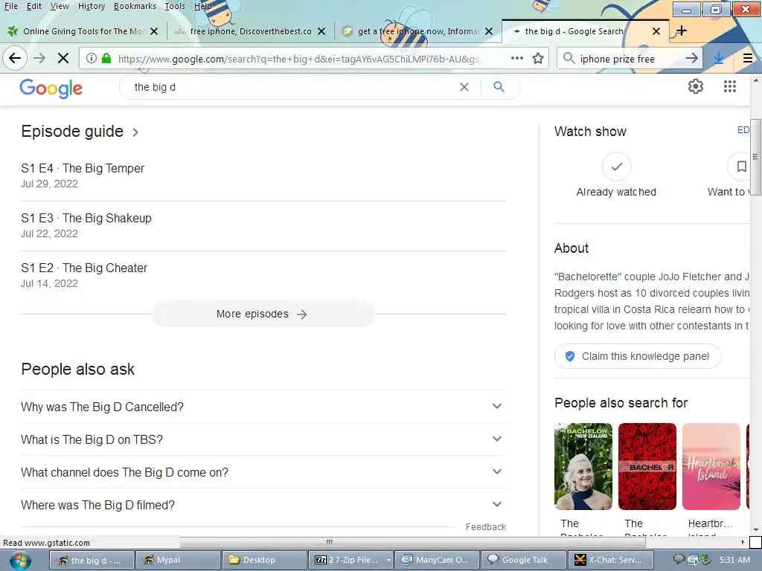Click Claim this knowledge panel
Screen dimensions: 762x571
[638, 356]
